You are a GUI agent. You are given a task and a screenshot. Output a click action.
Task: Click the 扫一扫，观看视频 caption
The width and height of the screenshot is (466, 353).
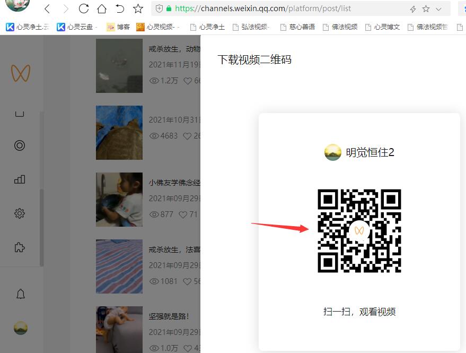click(x=359, y=312)
